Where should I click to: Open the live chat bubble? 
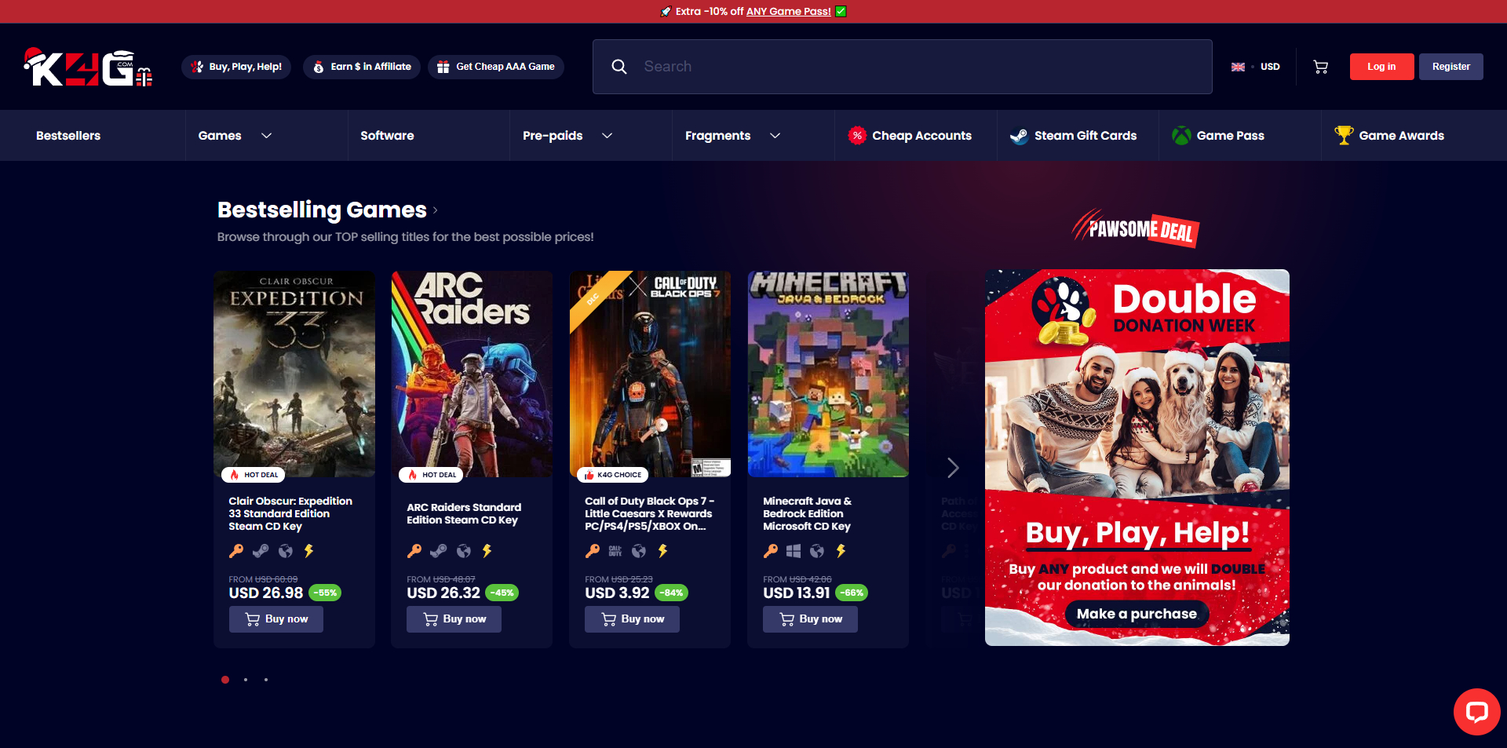click(1476, 712)
